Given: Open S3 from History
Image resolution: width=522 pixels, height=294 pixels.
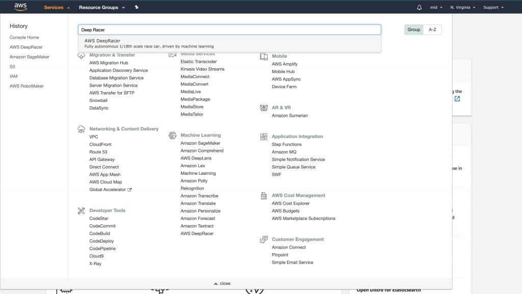Looking at the screenshot, I should tap(12, 67).
